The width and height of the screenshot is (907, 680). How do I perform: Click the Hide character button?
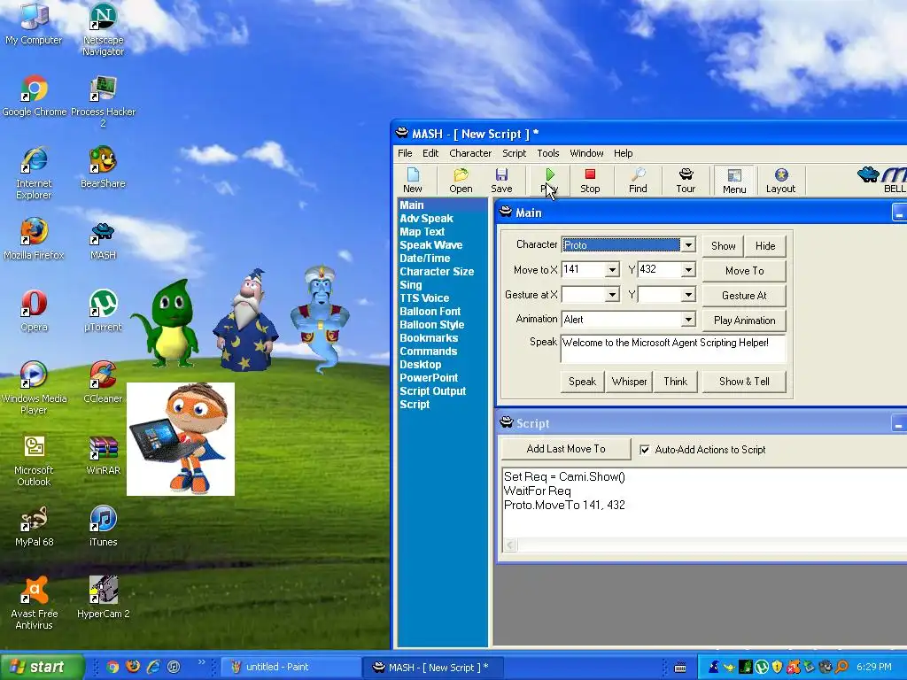click(x=764, y=246)
